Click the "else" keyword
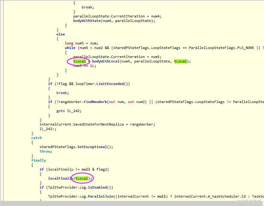The height and width of the screenshot is (206, 264). click(61, 34)
